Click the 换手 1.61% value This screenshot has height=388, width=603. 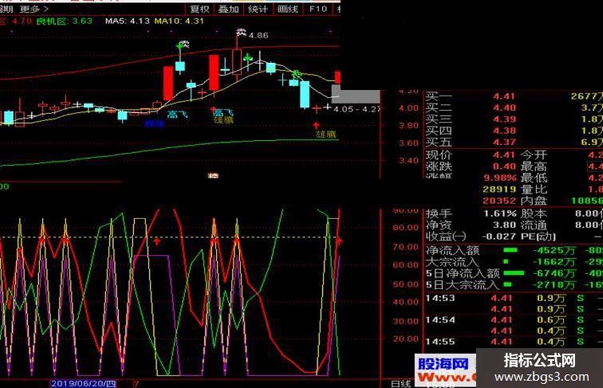500,213
